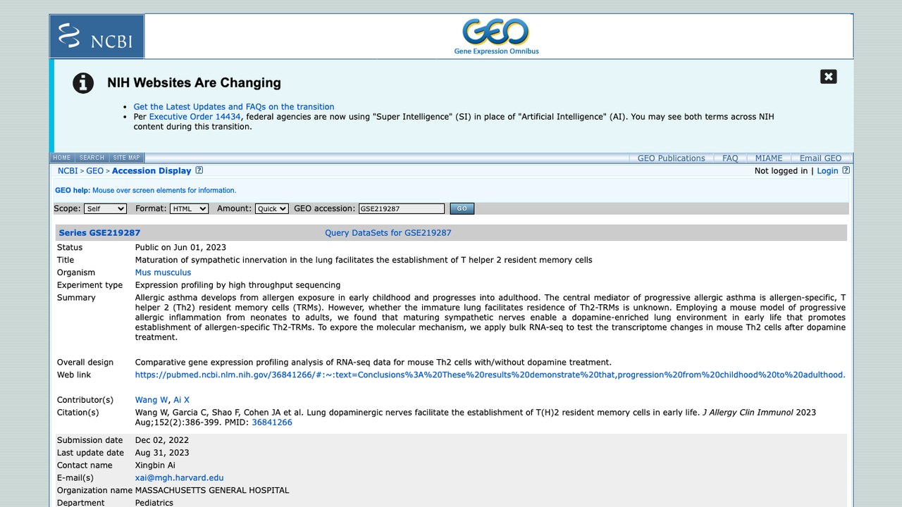Expand the Scope dropdown
Screen dimensions: 902x507
(105, 208)
